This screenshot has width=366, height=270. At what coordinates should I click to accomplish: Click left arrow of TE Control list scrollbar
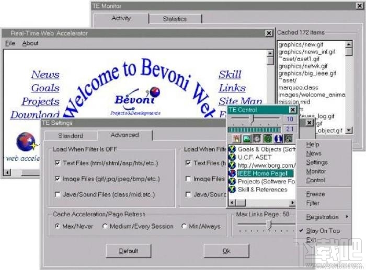(x=232, y=203)
